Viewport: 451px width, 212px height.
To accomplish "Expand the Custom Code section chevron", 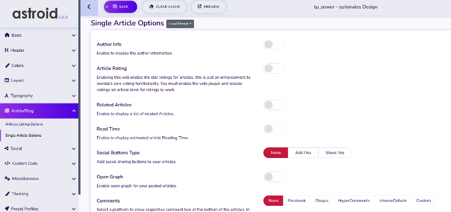I will coord(74,164).
